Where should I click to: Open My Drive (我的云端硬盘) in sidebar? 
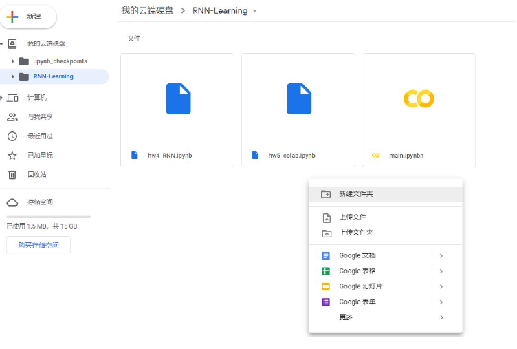pyautogui.click(x=46, y=43)
